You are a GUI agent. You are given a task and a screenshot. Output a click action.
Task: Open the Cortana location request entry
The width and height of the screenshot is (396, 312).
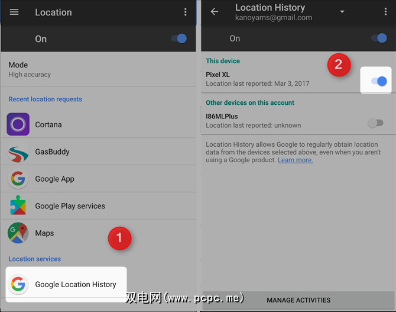pyautogui.click(x=99, y=124)
